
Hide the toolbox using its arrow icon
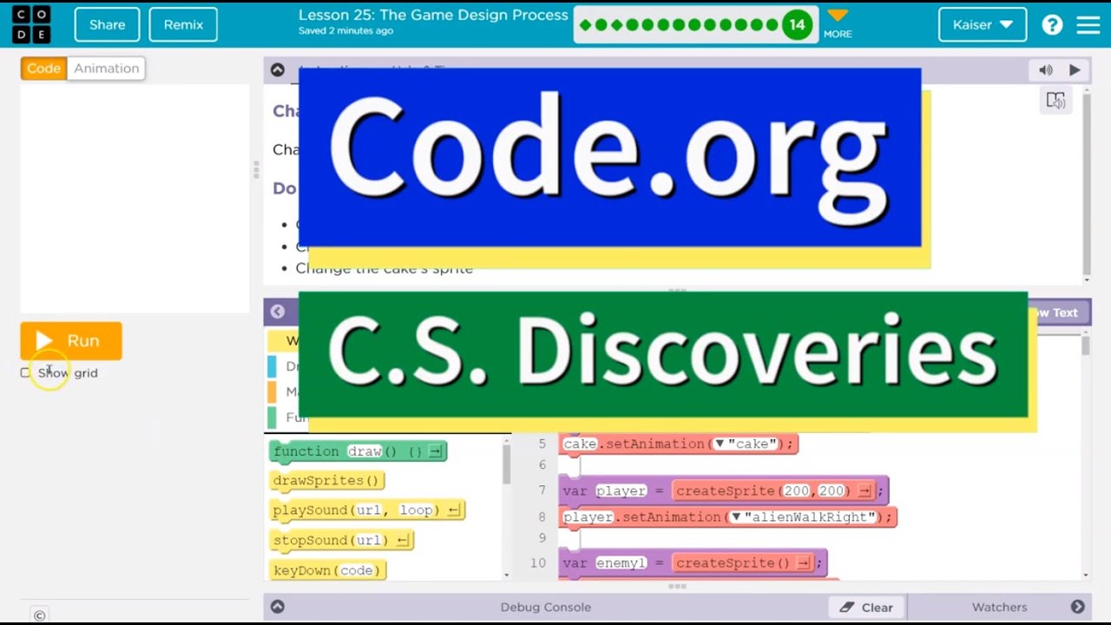(277, 312)
